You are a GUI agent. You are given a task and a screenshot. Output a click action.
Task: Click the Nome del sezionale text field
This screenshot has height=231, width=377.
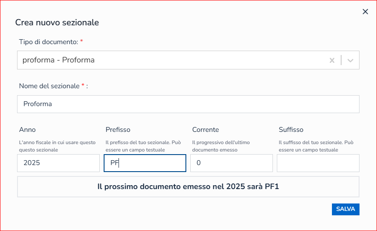[x=188, y=104]
